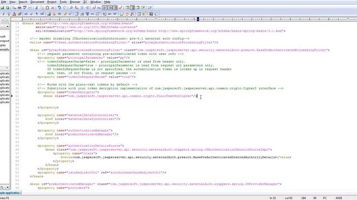357x200 pixels.
Task: Click the right arrow on side panel tabs
Action: [7, 20]
